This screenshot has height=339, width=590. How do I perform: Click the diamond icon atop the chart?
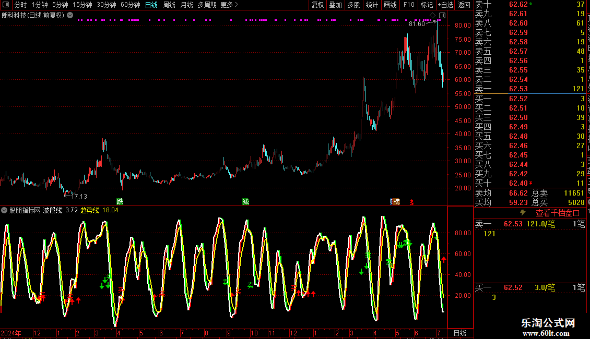(x=432, y=16)
